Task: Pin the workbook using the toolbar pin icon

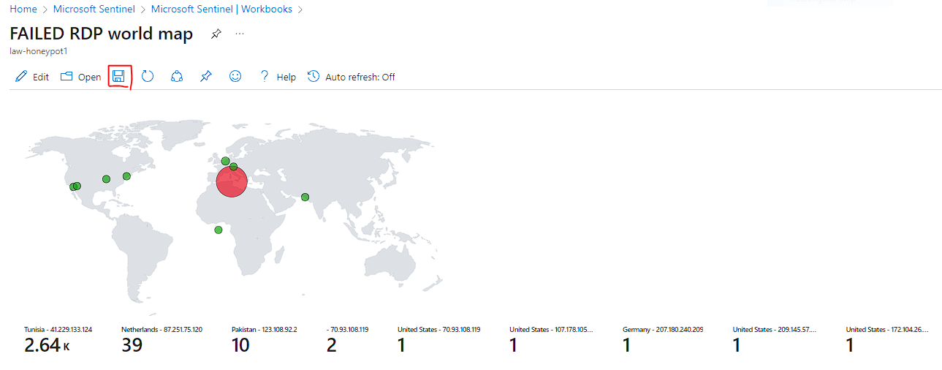Action: (205, 76)
